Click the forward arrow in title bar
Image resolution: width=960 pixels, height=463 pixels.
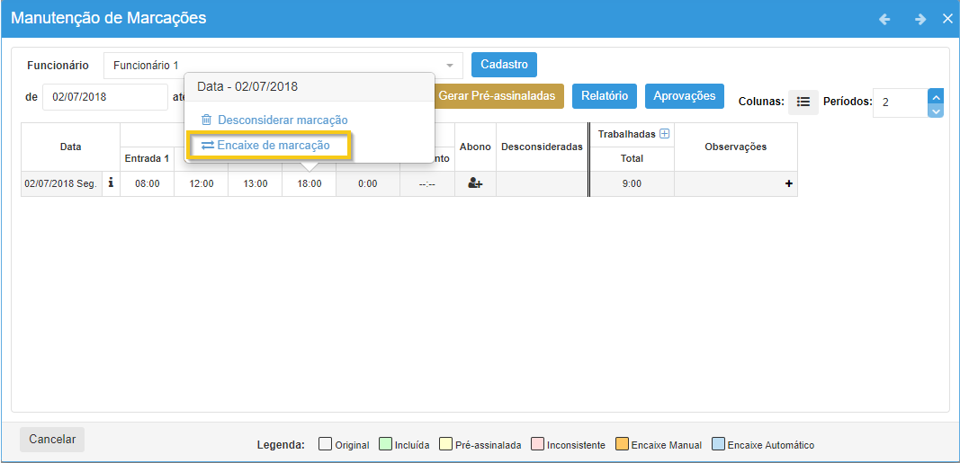point(920,19)
